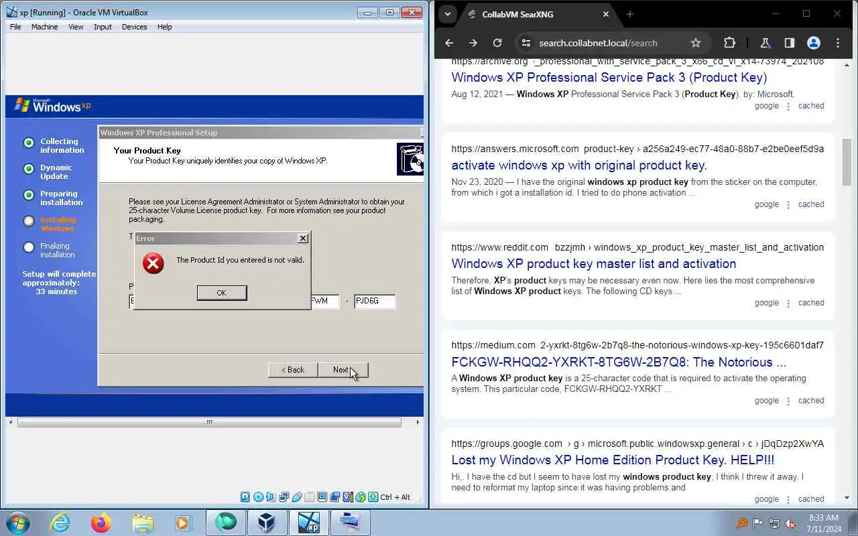Open the FCKGW Notorious key article link
Image resolution: width=858 pixels, height=536 pixels.
tap(618, 362)
